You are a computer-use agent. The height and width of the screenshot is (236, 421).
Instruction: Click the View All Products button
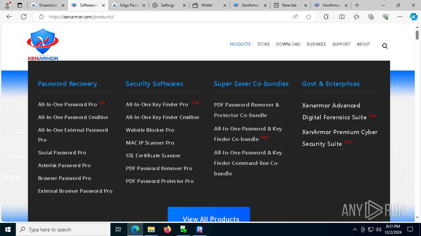(x=209, y=214)
